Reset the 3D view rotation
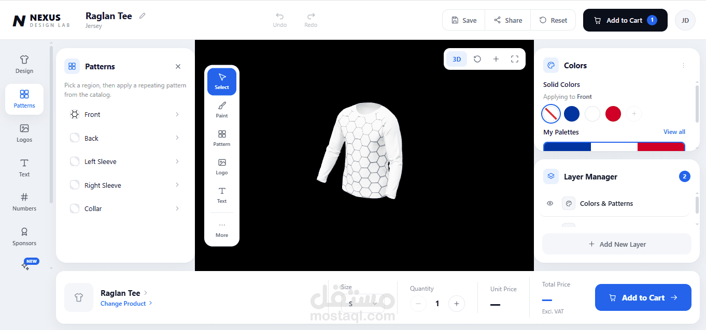 tap(477, 59)
